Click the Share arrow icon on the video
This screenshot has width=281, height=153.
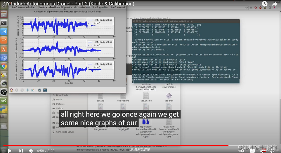click(x=275, y=4)
